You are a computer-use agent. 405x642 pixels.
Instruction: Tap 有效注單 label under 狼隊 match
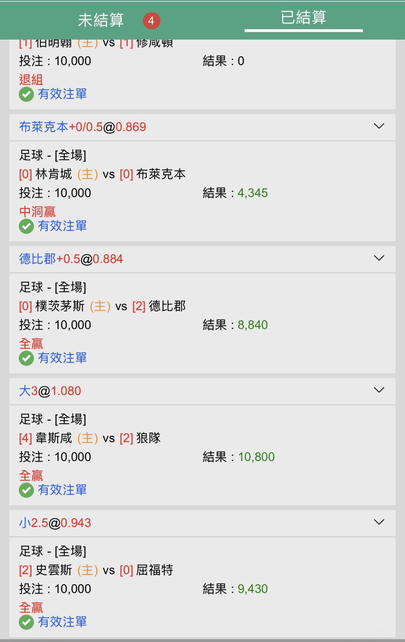point(62,490)
